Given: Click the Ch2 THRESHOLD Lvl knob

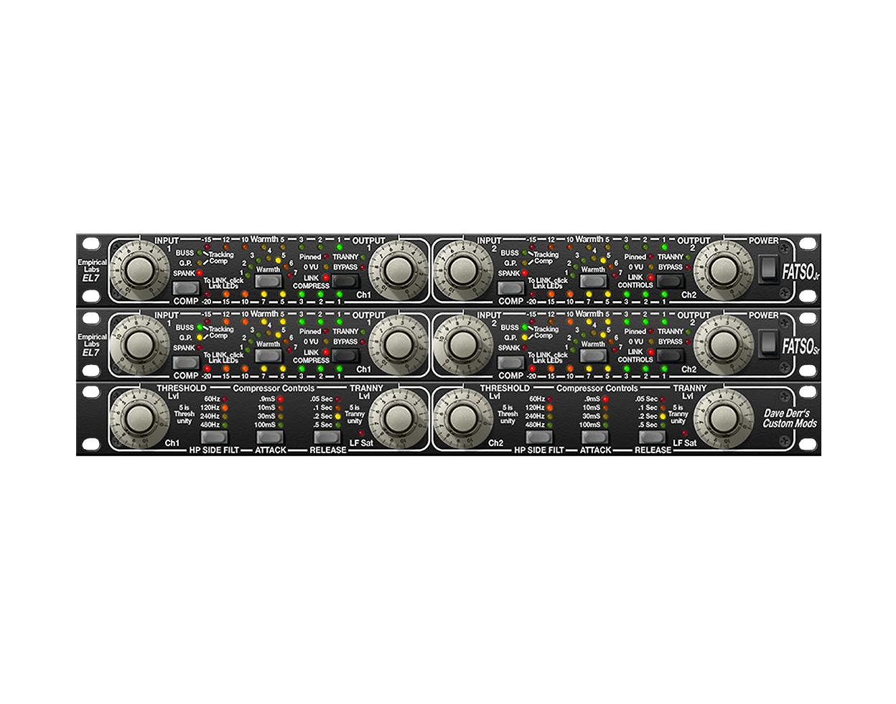Looking at the screenshot, I should [463, 419].
